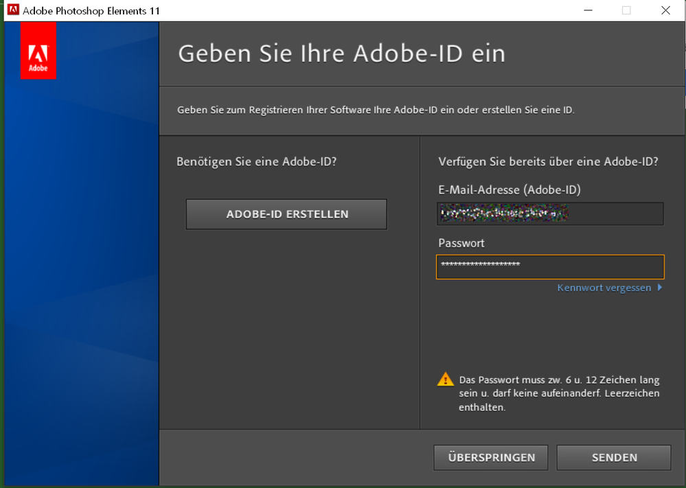Focus the E-Mail-Adresse input field
Image resolution: width=686 pixels, height=488 pixels.
(550, 214)
